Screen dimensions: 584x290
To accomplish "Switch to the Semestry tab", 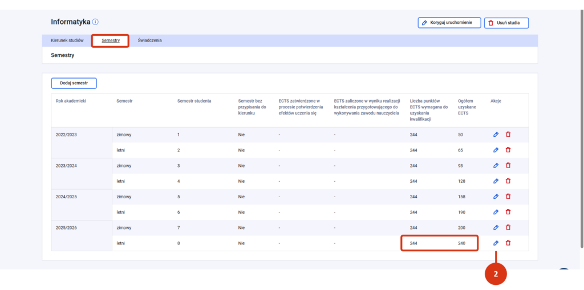I will pos(111,40).
